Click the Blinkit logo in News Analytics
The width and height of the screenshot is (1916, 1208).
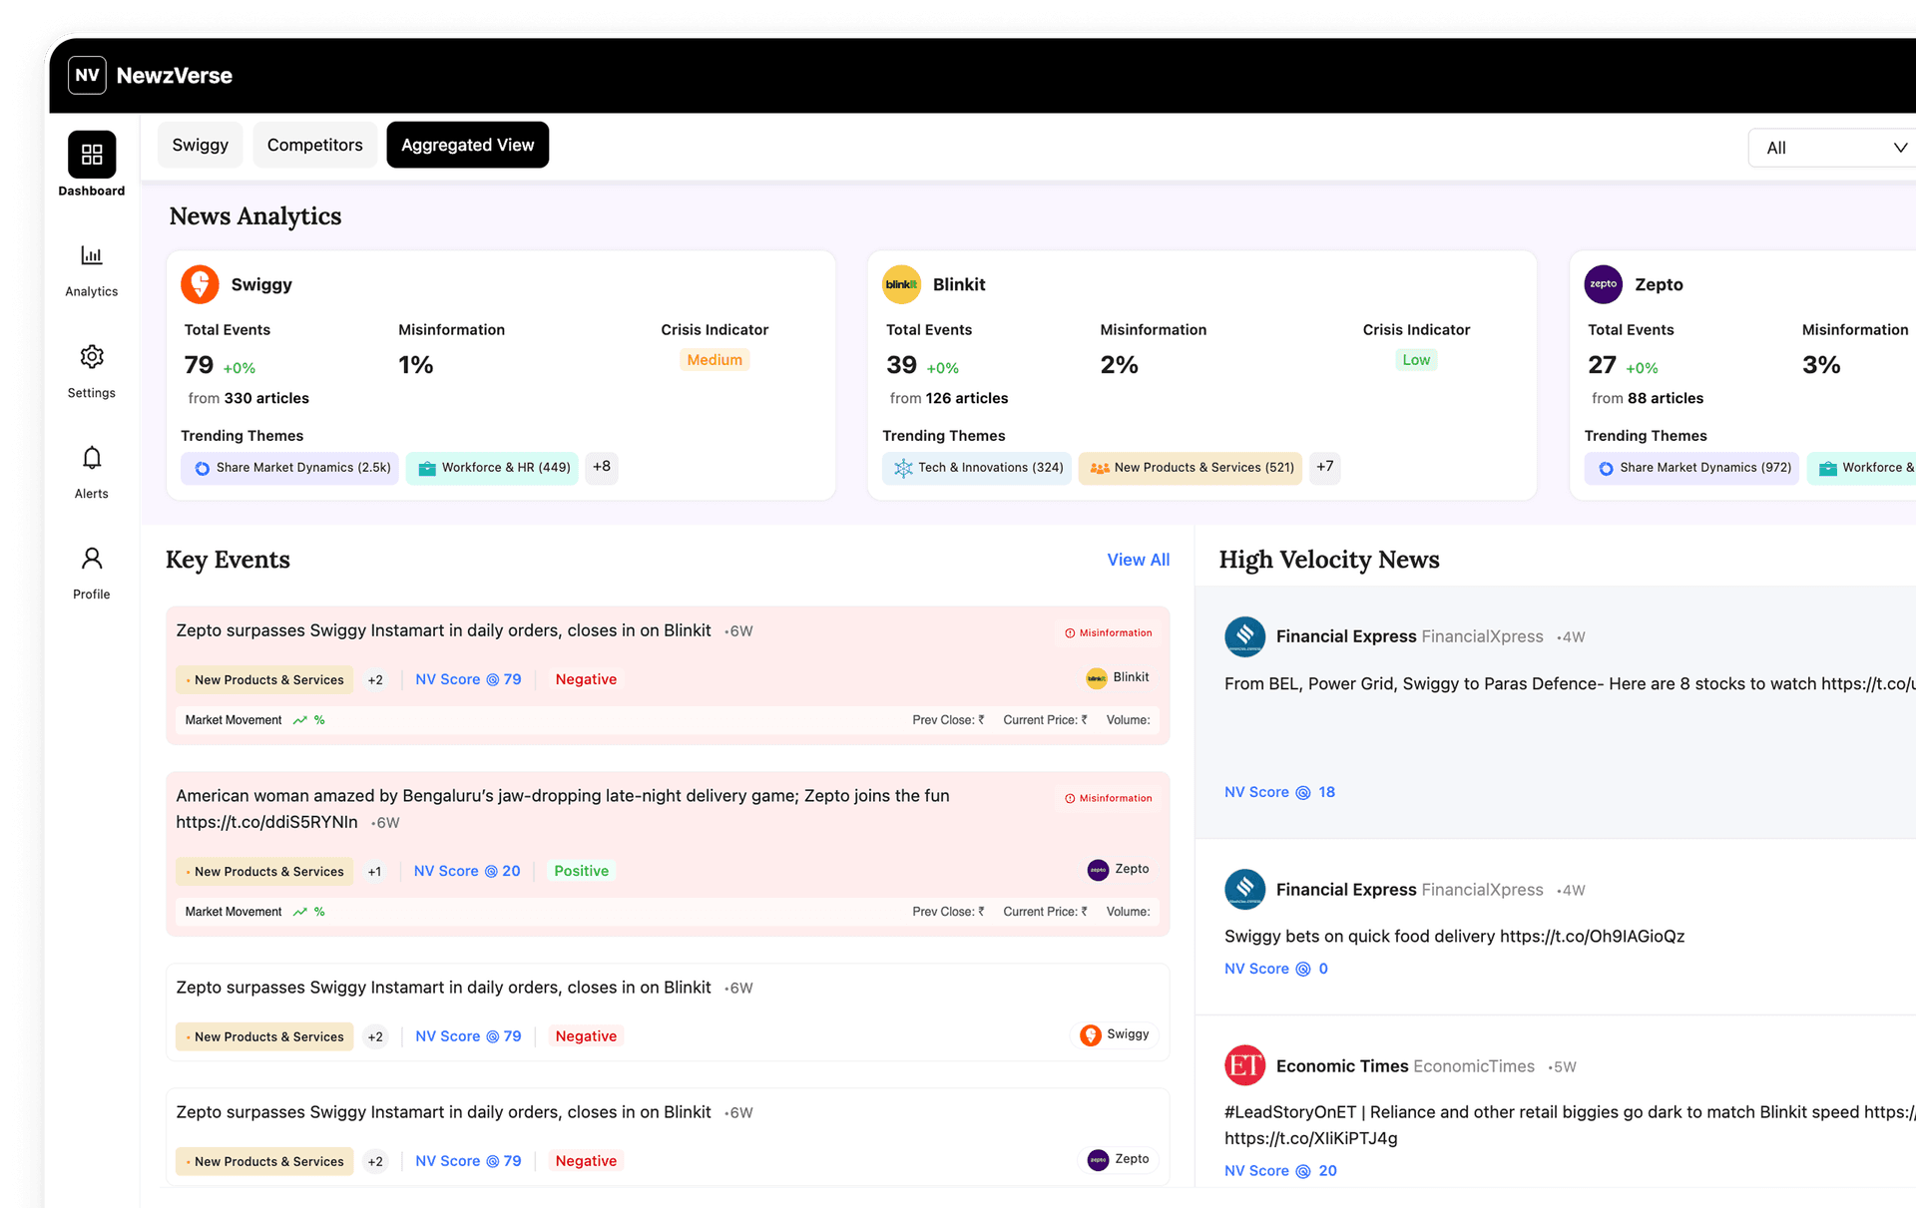(901, 284)
